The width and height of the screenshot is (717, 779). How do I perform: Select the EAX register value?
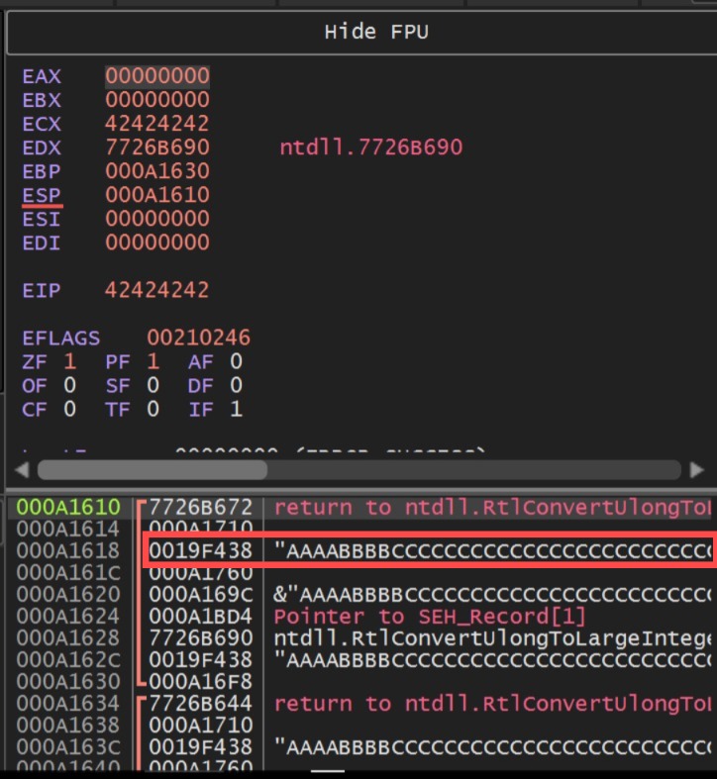pyautogui.click(x=157, y=76)
